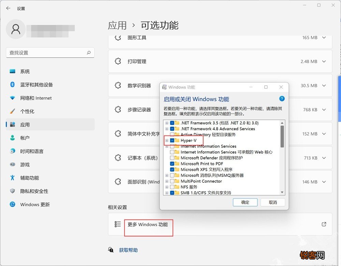Maximize the Windows 功能 dialog

click(266, 87)
